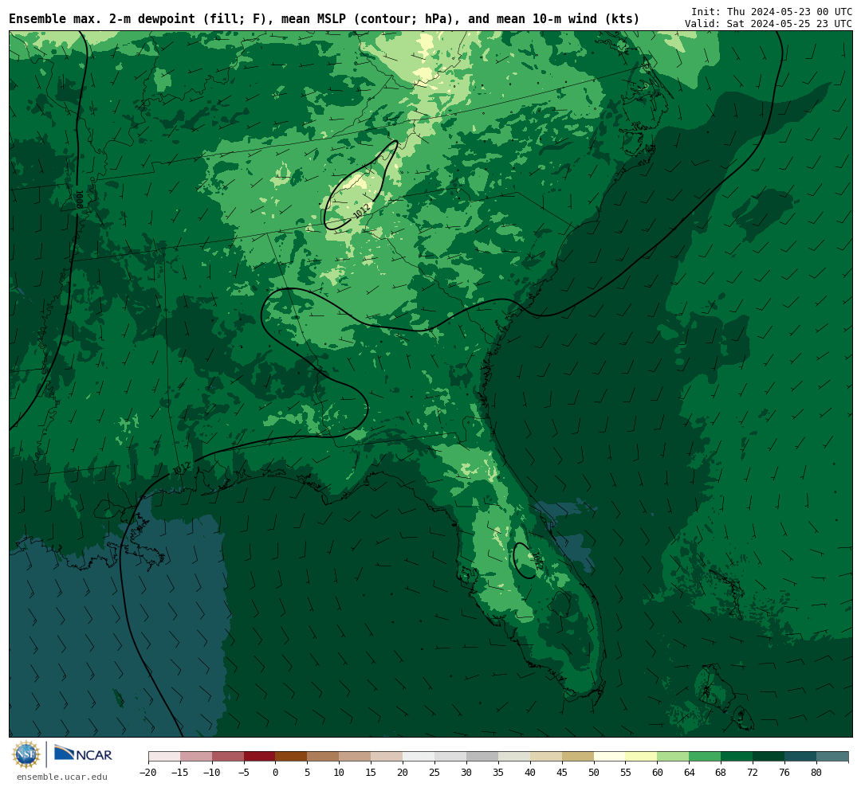Pick the colorbar swatch between -15 and -10
Screen dimensions: 861x787
[196, 757]
